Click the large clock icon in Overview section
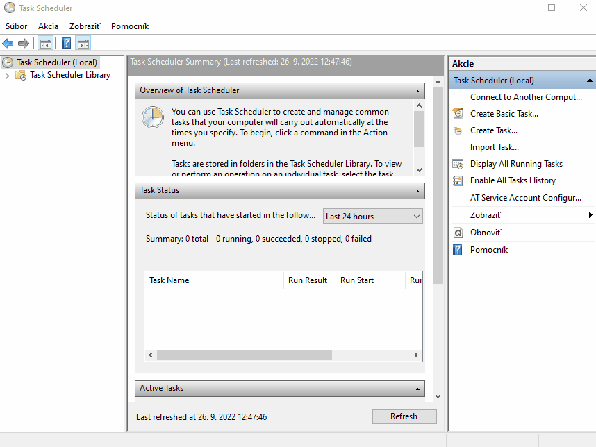 point(153,117)
